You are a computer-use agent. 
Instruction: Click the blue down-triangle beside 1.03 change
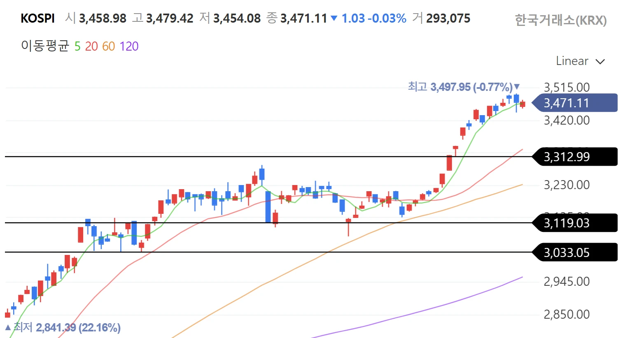tap(334, 19)
